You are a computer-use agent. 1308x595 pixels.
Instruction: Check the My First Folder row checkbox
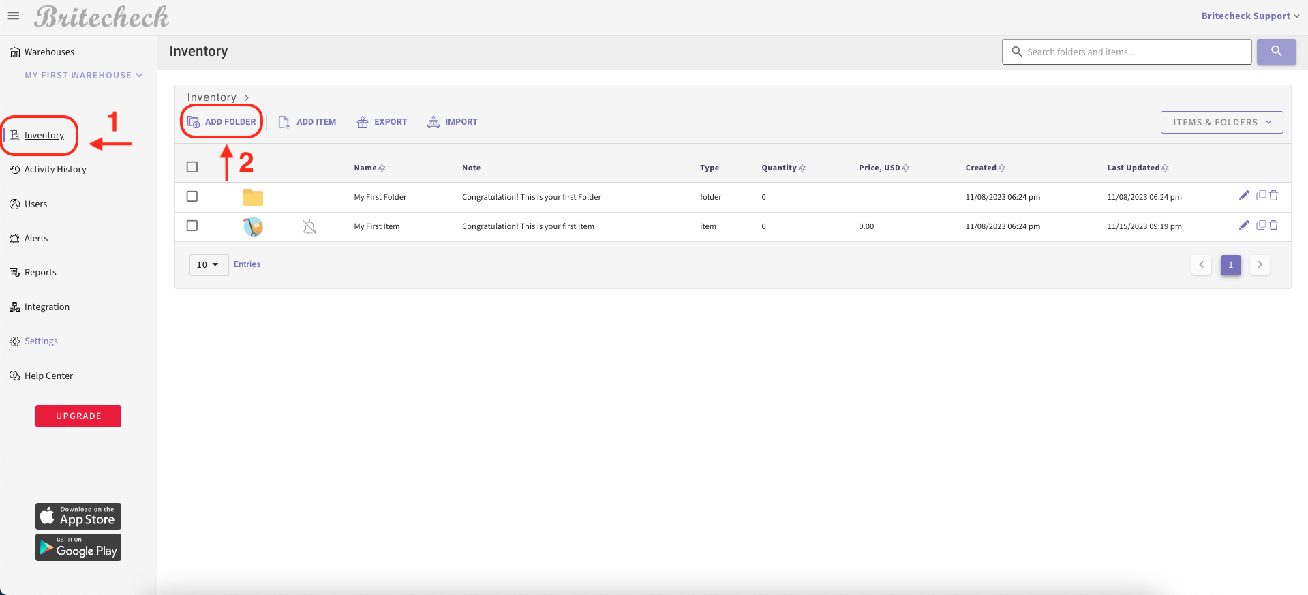[x=192, y=196]
